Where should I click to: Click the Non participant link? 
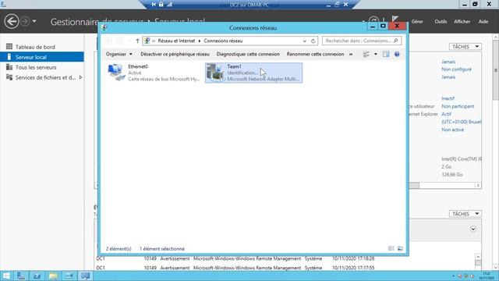458,106
